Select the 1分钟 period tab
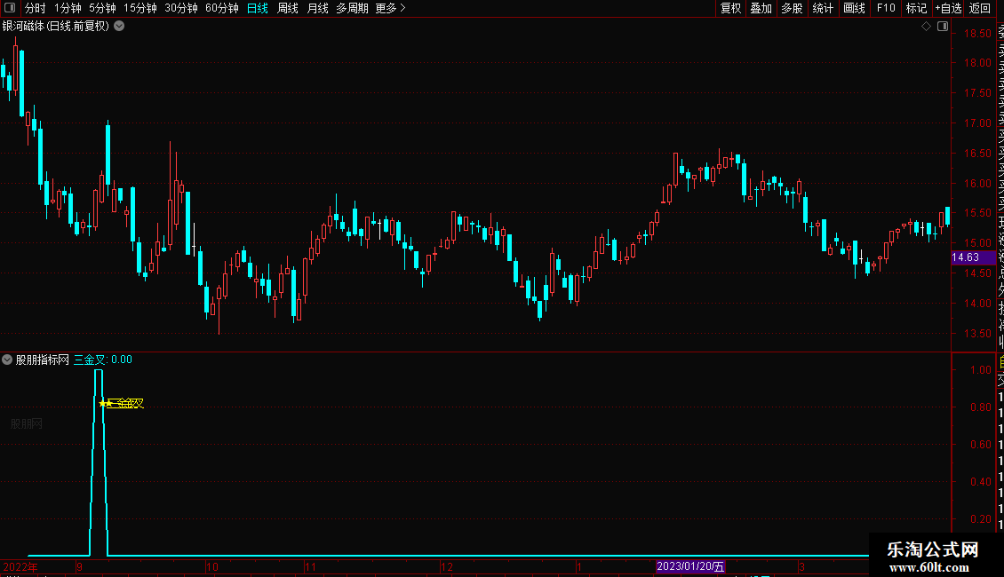 click(68, 8)
